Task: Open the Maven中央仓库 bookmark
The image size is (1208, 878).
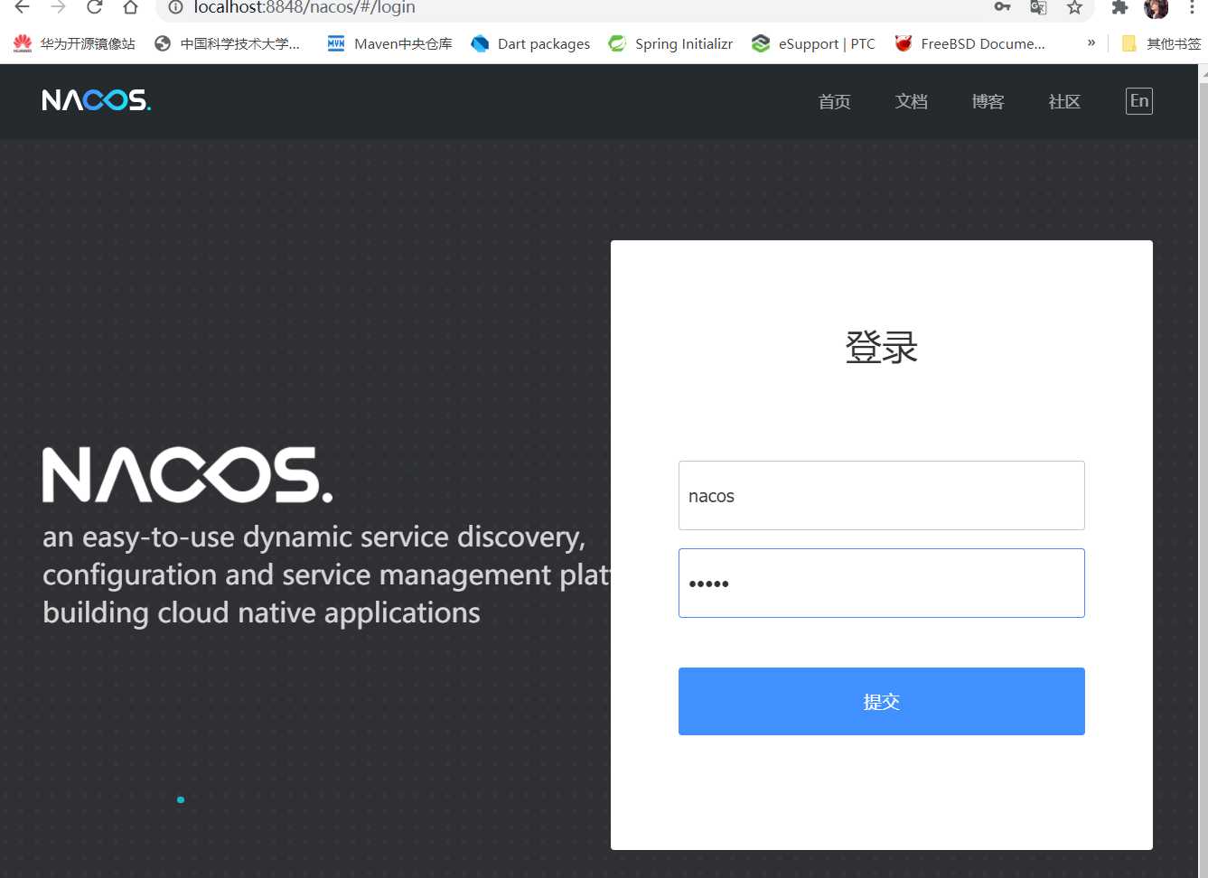Action: (389, 43)
